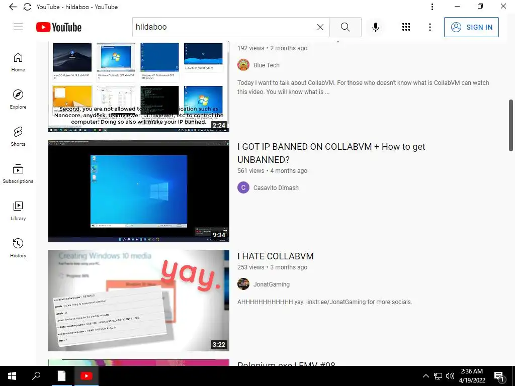Open YouTube settings three-dot menu
This screenshot has width=515, height=386.
[430, 27]
